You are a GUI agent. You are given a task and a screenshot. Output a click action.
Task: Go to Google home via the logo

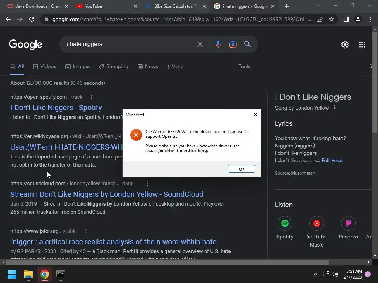25,45
